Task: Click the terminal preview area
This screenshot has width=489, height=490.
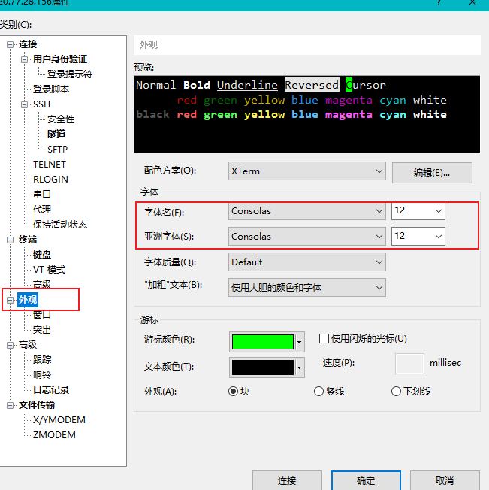Action: click(x=307, y=114)
